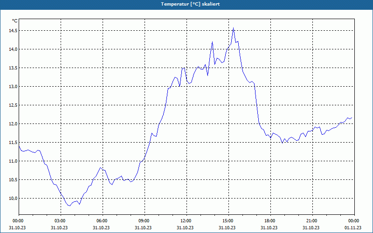This screenshot has height=233, width=373.
Task: Click the 'Temperatur [°C] skaliert' chart title
Action: coord(190,4)
